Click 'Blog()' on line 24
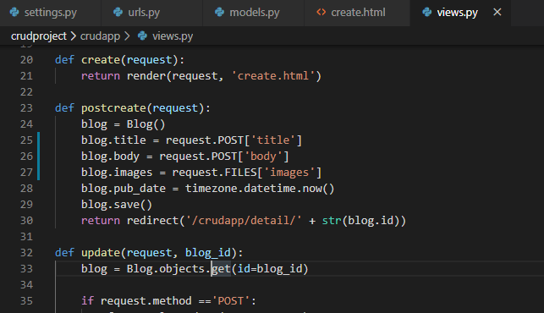Viewport: 544px width, 313px height. 146,124
